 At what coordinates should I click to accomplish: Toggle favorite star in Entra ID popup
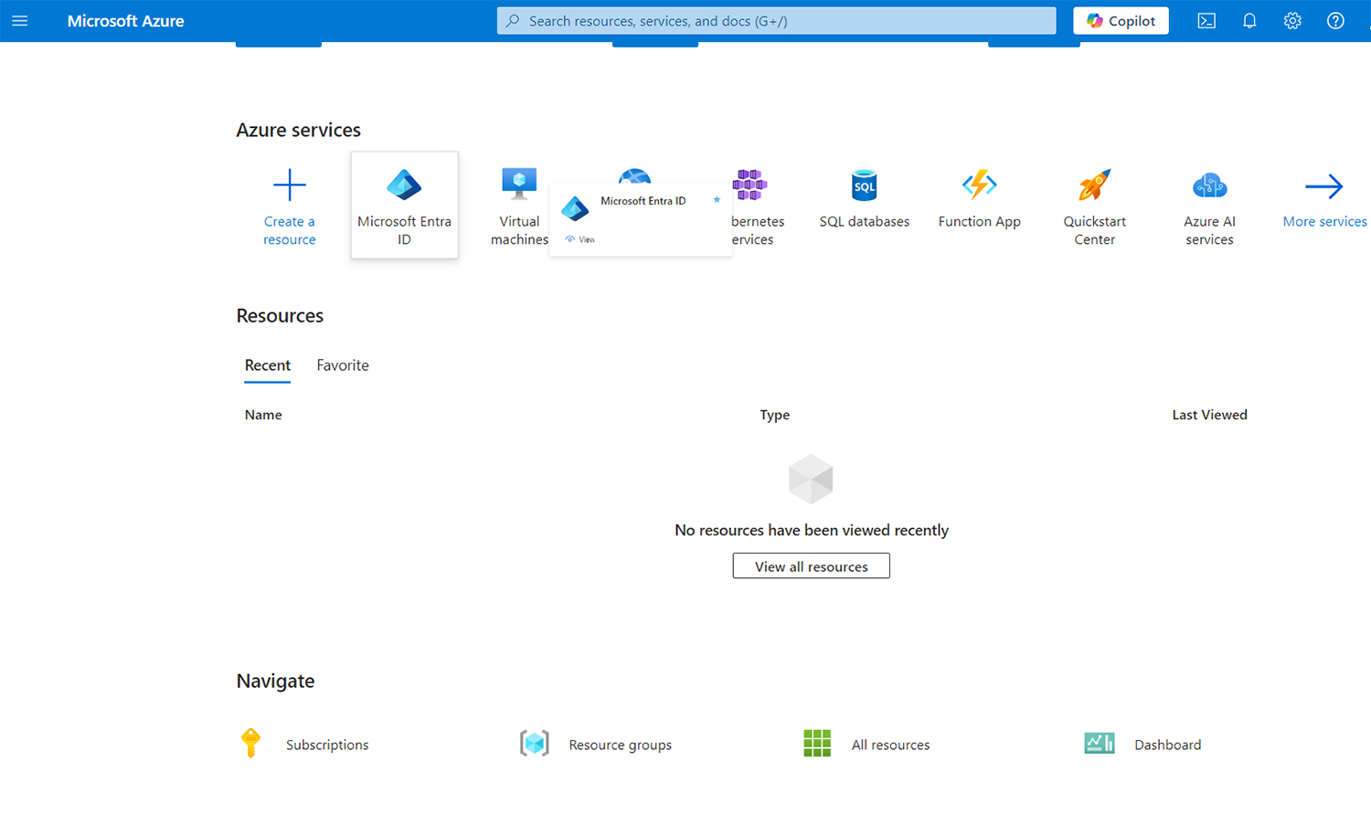pos(717,199)
